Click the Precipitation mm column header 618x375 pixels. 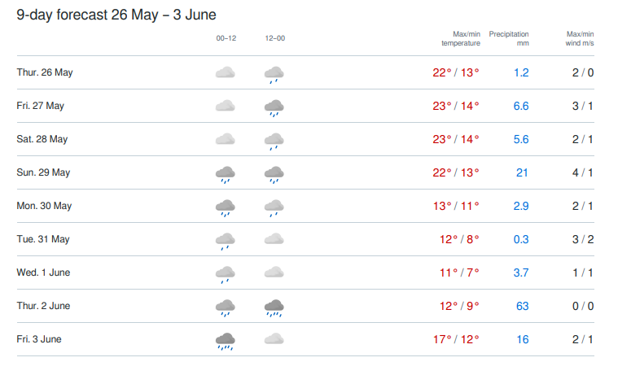click(x=509, y=38)
